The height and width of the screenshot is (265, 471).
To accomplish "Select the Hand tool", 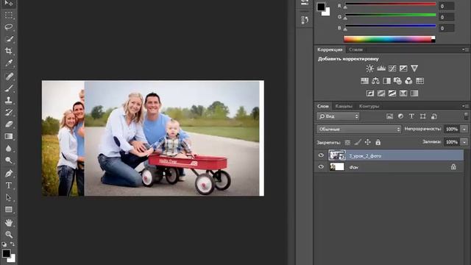I will point(9,222).
